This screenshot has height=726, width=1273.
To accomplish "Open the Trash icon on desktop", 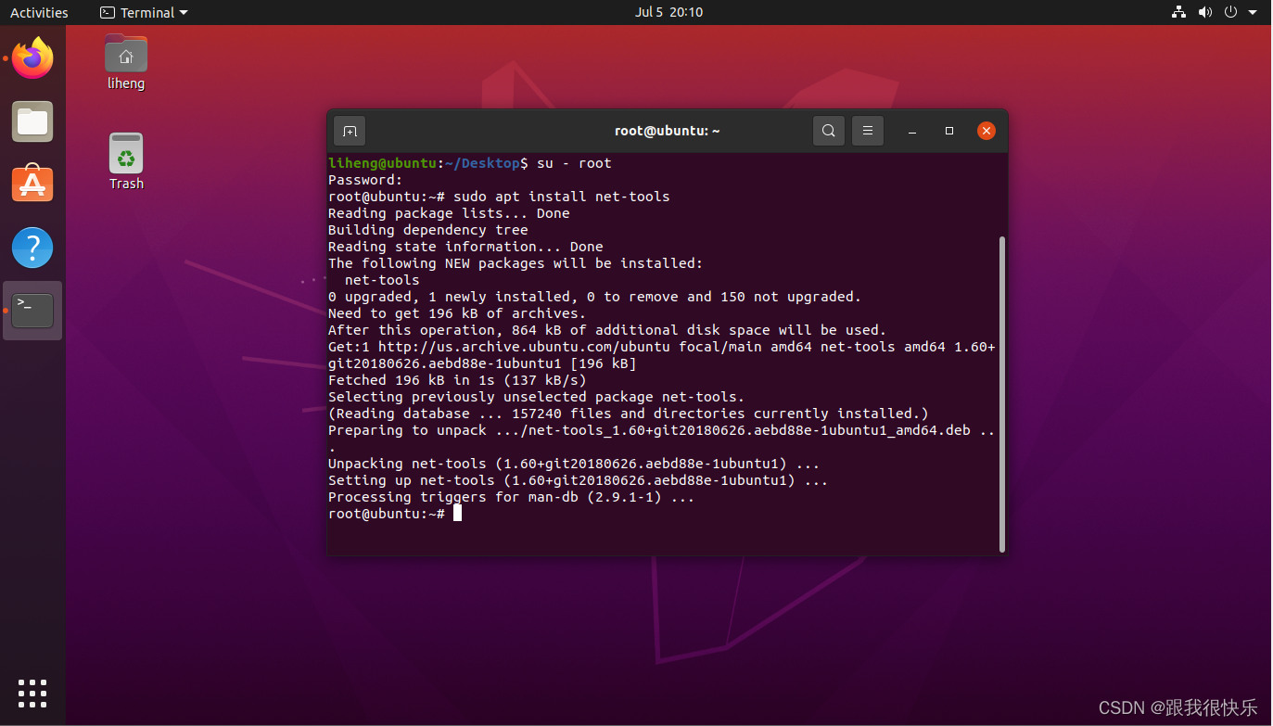I will click(x=126, y=161).
